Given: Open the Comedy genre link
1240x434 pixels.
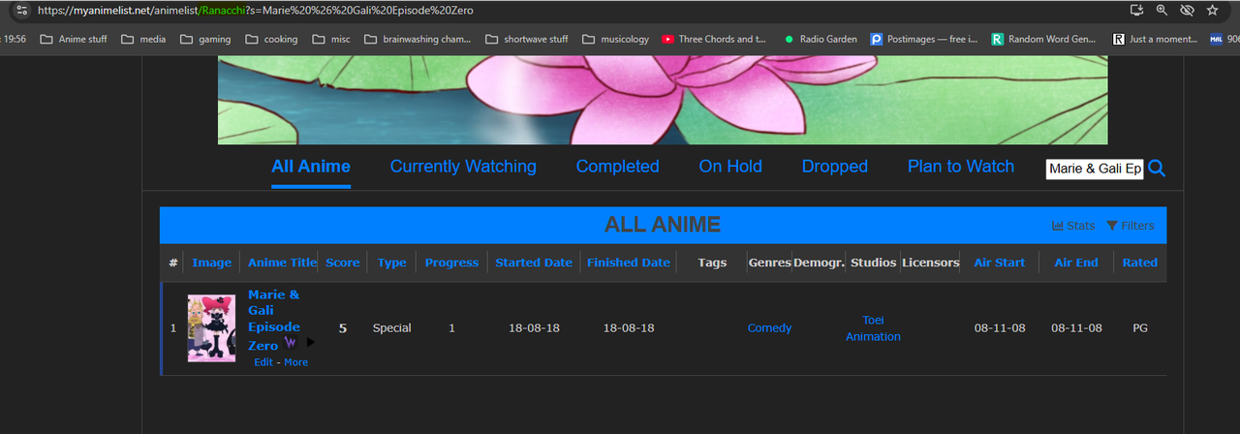Looking at the screenshot, I should pos(769,328).
